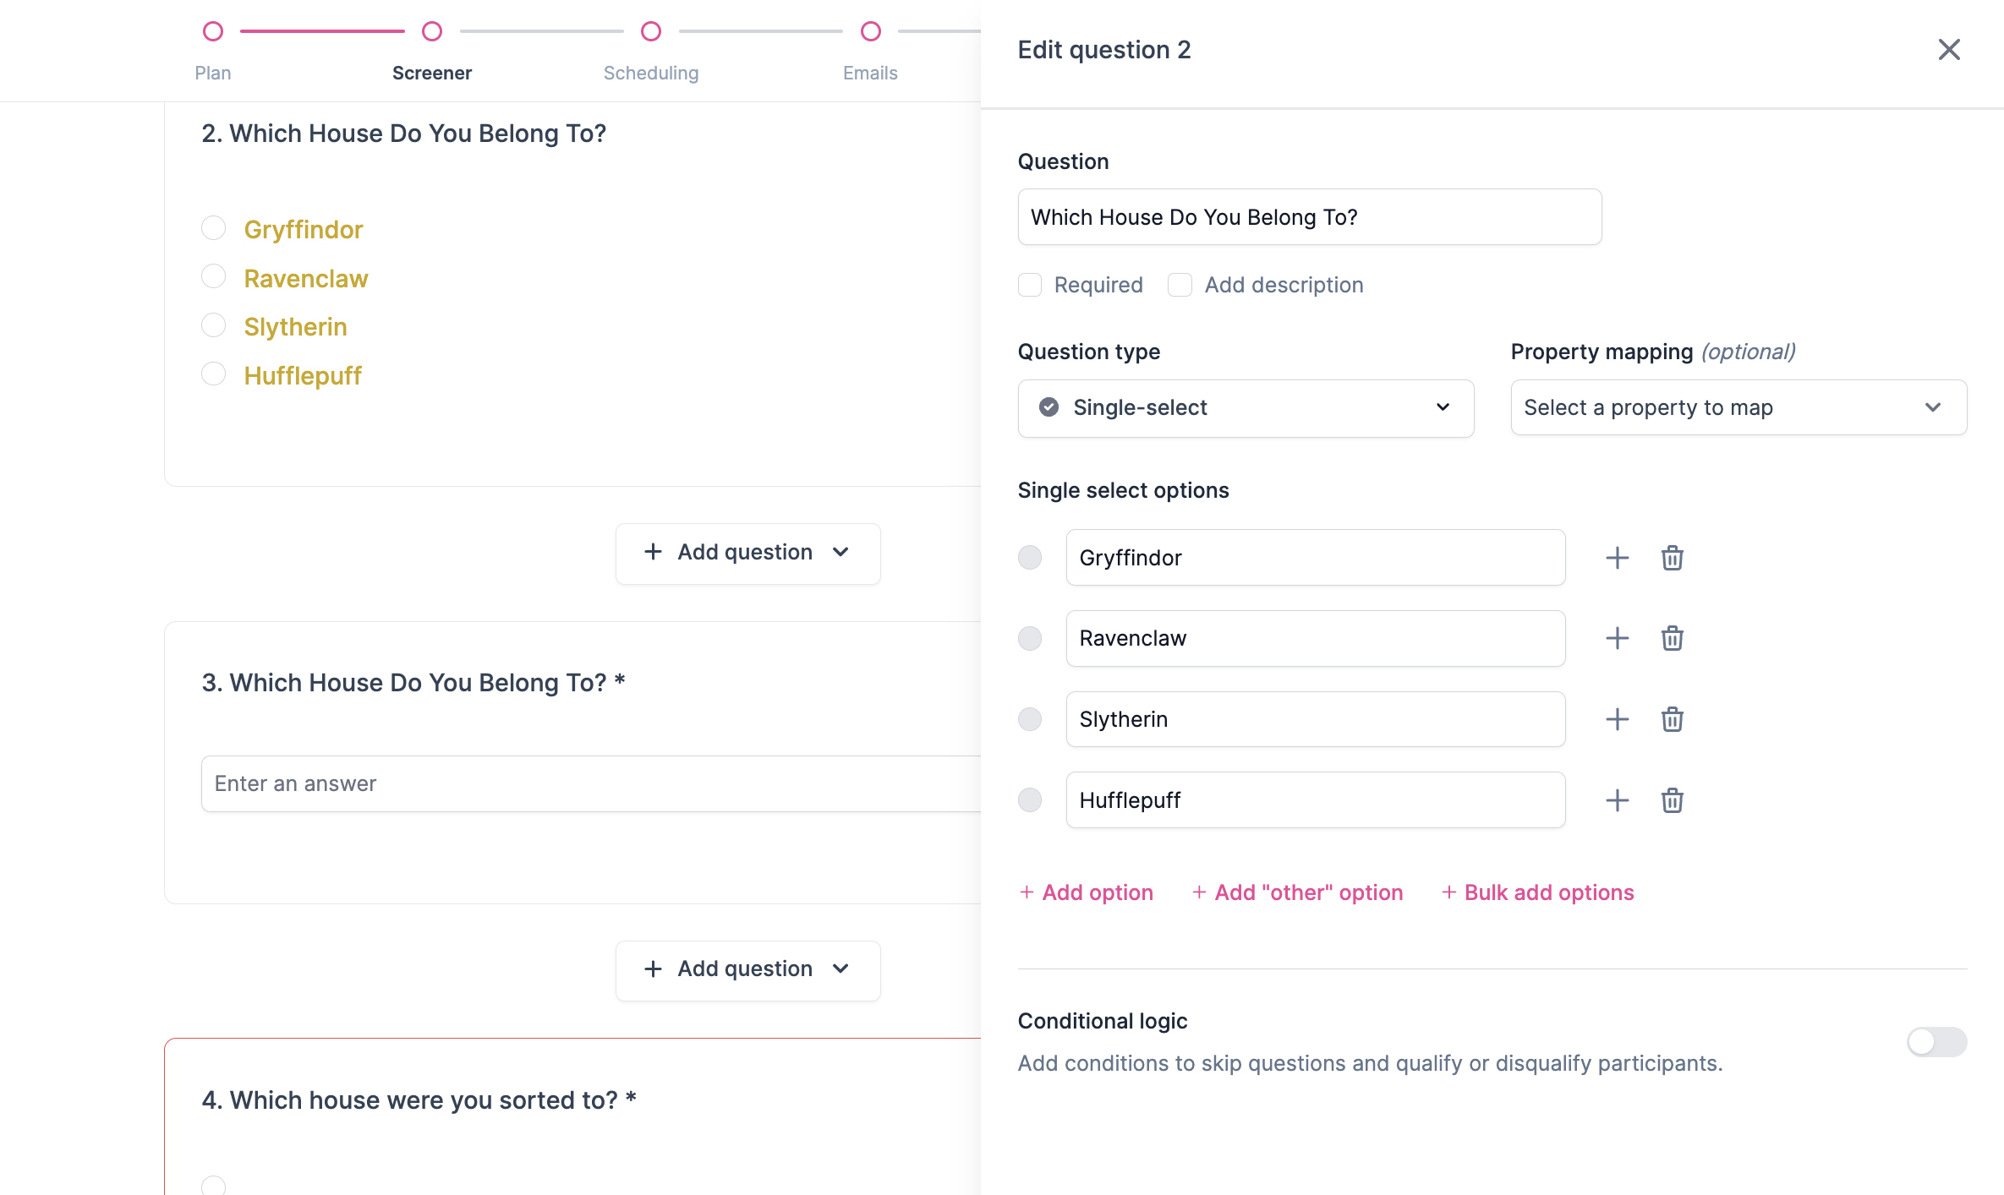Turn on the Conditional logic toggle

tap(1936, 1042)
